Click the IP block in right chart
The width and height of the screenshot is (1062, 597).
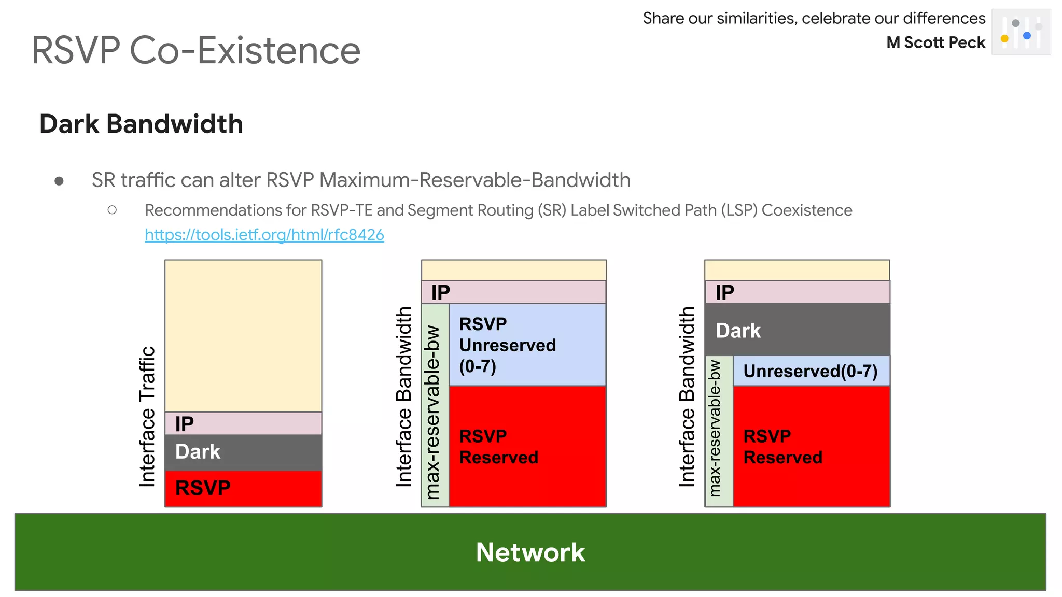(797, 292)
